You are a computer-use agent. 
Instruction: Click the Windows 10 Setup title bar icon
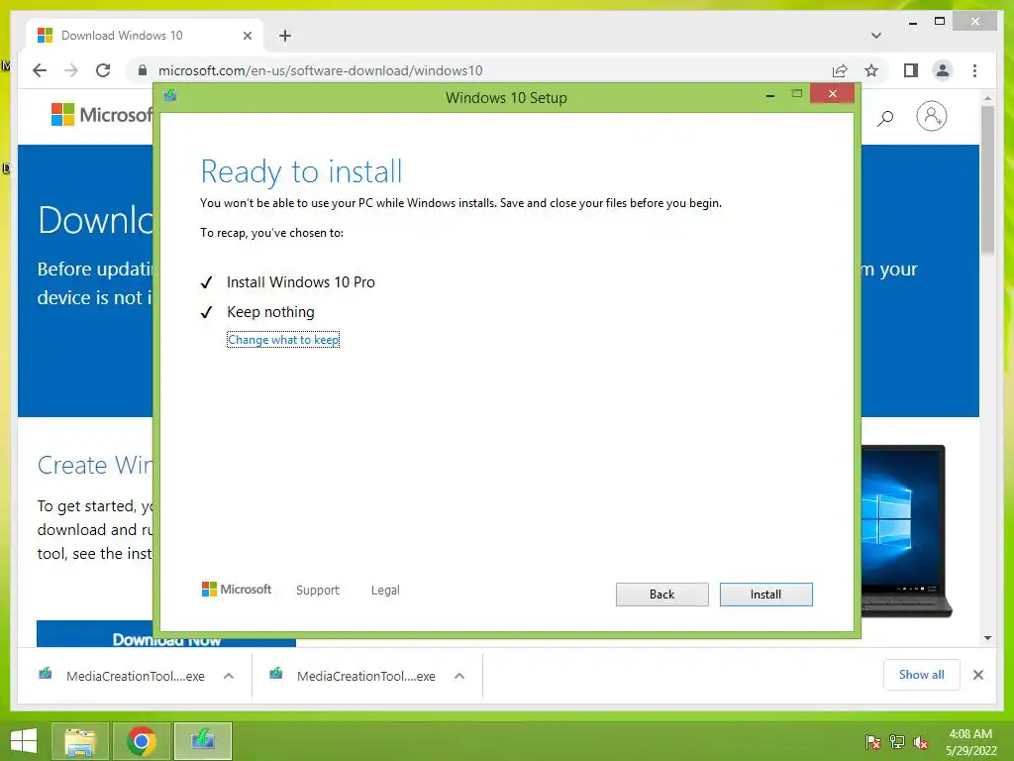[170, 96]
